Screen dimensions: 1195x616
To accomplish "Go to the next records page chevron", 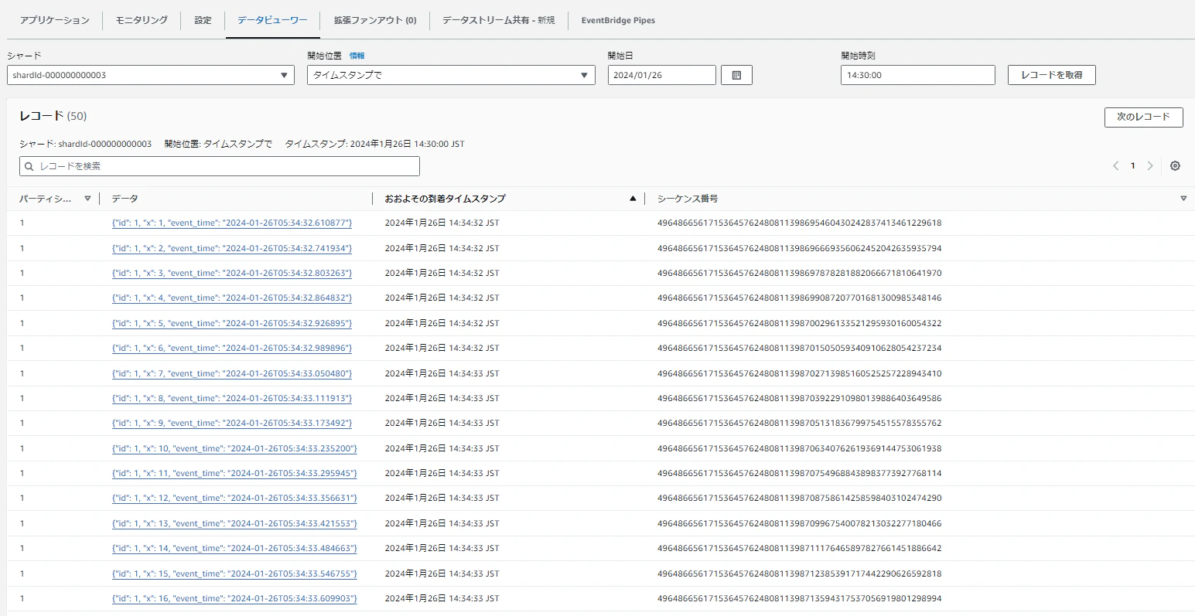I will [1151, 165].
